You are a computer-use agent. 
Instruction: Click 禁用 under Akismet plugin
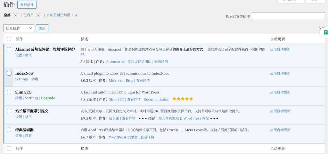tap(28, 55)
